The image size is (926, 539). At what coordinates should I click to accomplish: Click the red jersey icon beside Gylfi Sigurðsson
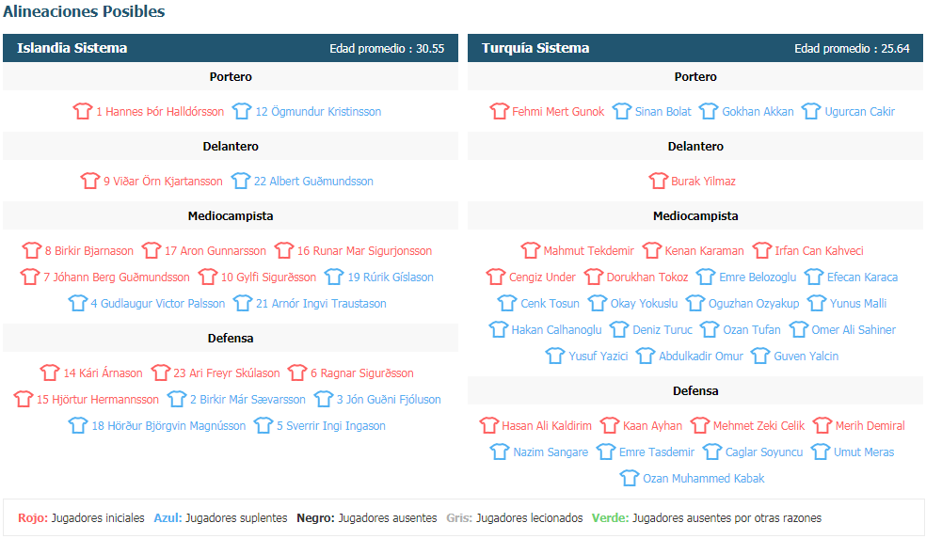[x=208, y=277]
